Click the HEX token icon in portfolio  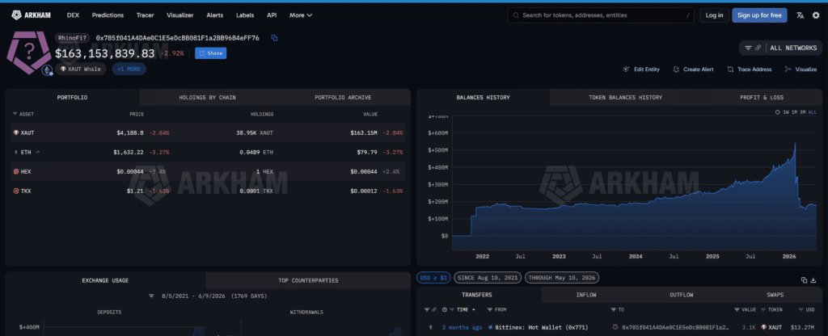tap(16, 171)
